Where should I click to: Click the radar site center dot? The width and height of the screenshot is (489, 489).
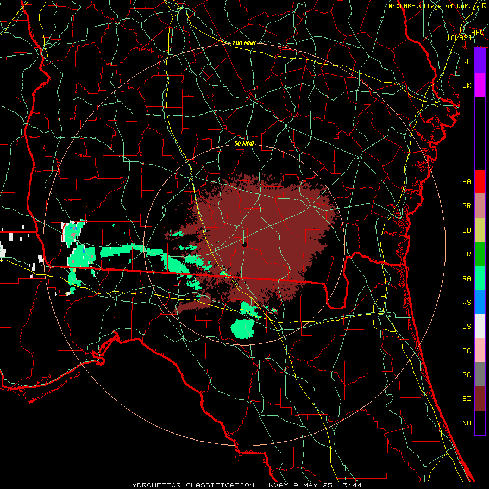[244, 245]
